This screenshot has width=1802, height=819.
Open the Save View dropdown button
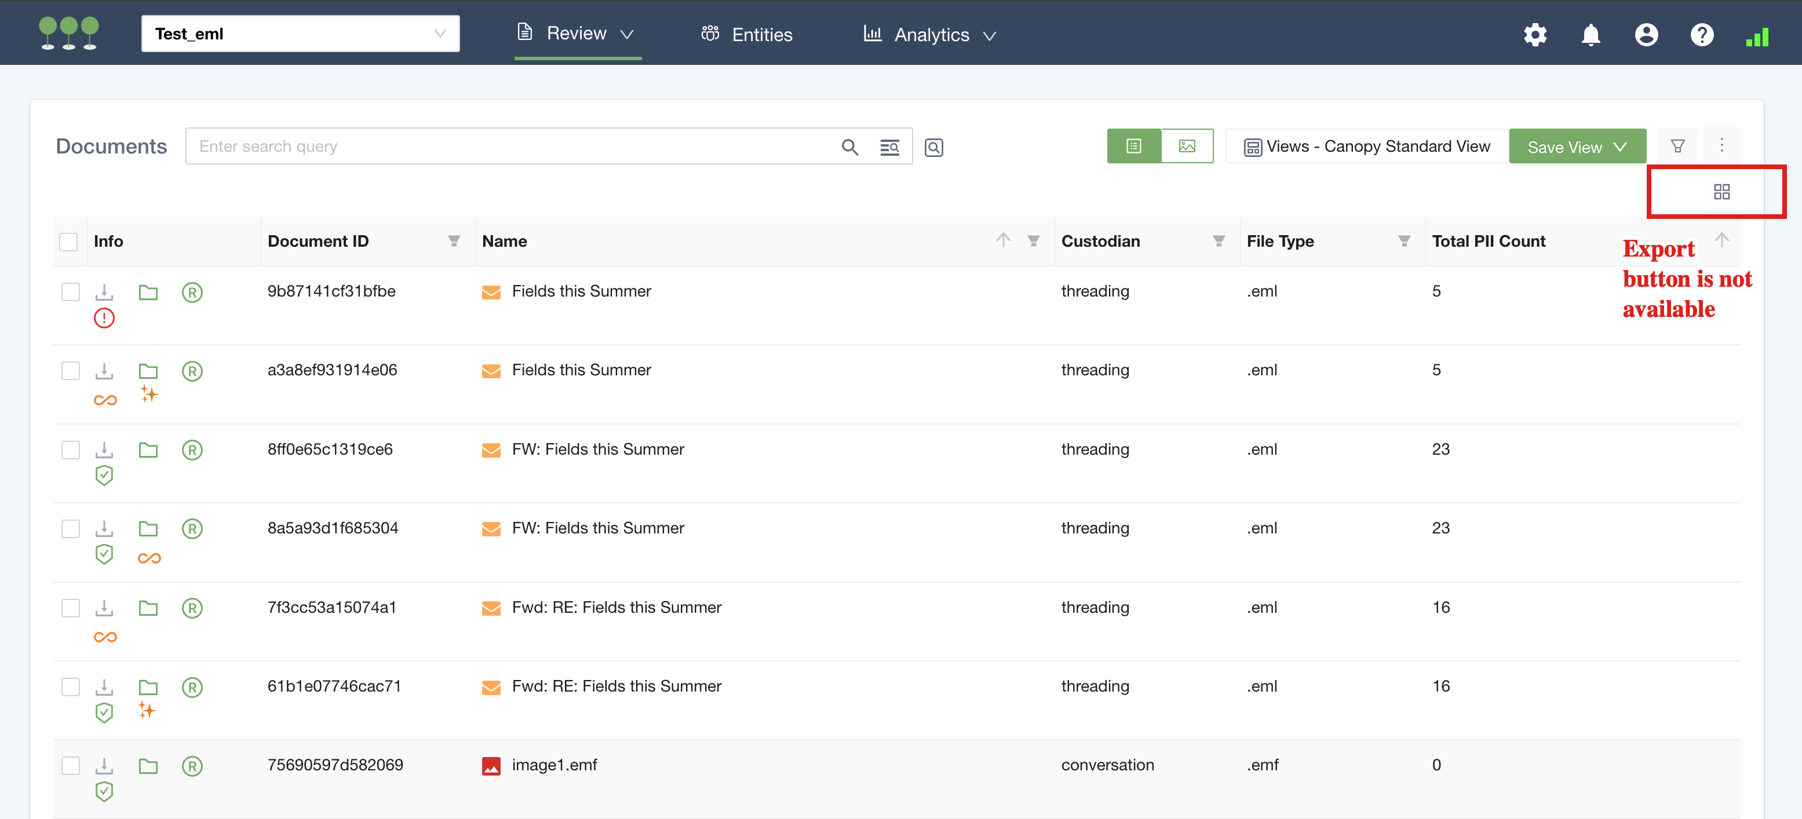click(1577, 147)
